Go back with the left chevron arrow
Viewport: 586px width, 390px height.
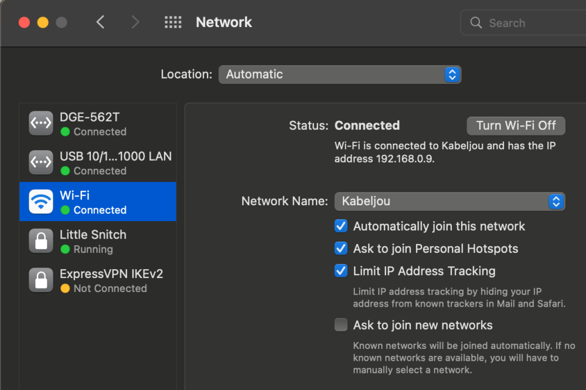(x=100, y=22)
